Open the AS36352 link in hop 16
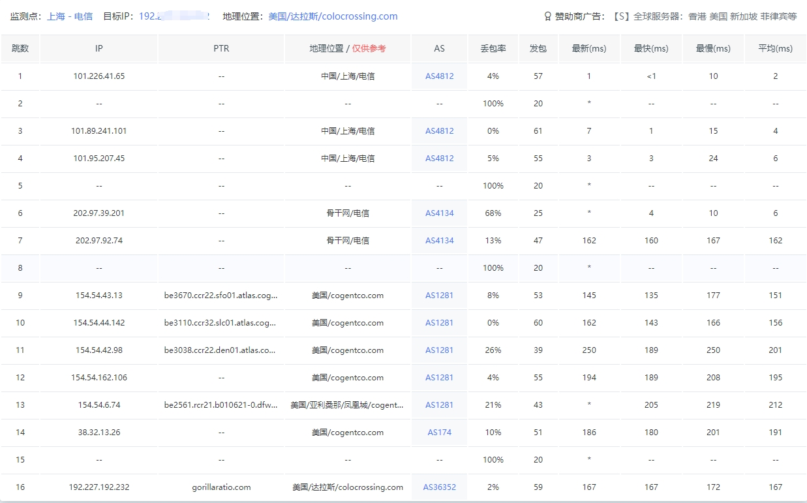Viewport: 807px width, 503px height. (440, 487)
